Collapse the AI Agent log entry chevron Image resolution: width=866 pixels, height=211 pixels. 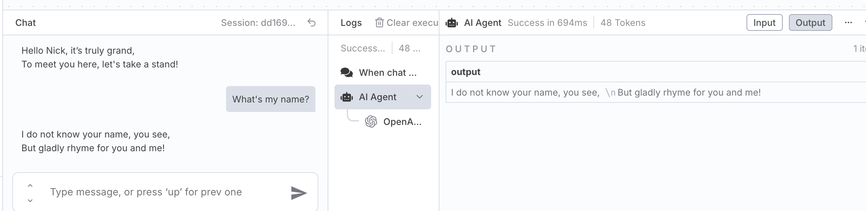point(420,97)
